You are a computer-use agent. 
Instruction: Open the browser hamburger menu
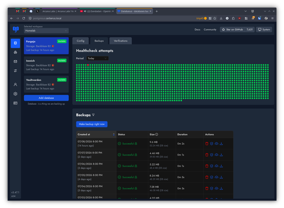(x=272, y=18)
